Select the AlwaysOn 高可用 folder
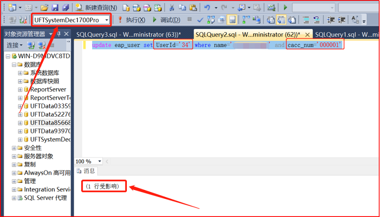This screenshot has height=217, width=380. click(x=47, y=173)
